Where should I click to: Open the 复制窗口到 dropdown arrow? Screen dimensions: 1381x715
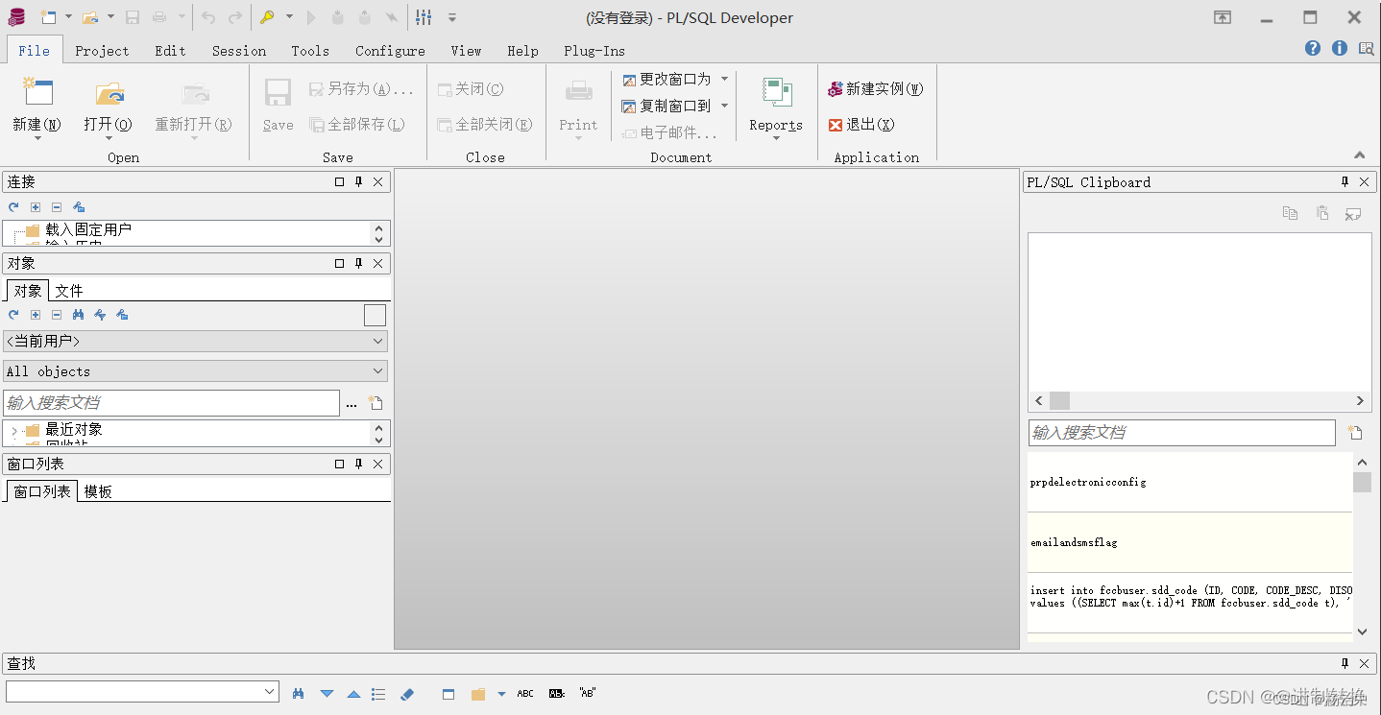pos(724,106)
